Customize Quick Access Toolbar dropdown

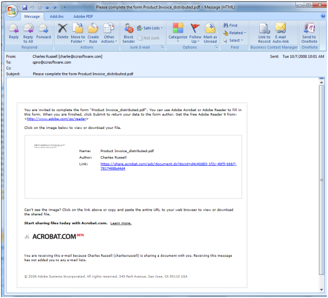pyautogui.click(x=65, y=7)
